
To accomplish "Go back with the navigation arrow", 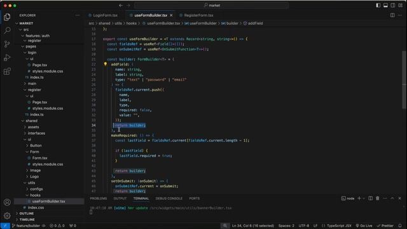I will 121,5.
